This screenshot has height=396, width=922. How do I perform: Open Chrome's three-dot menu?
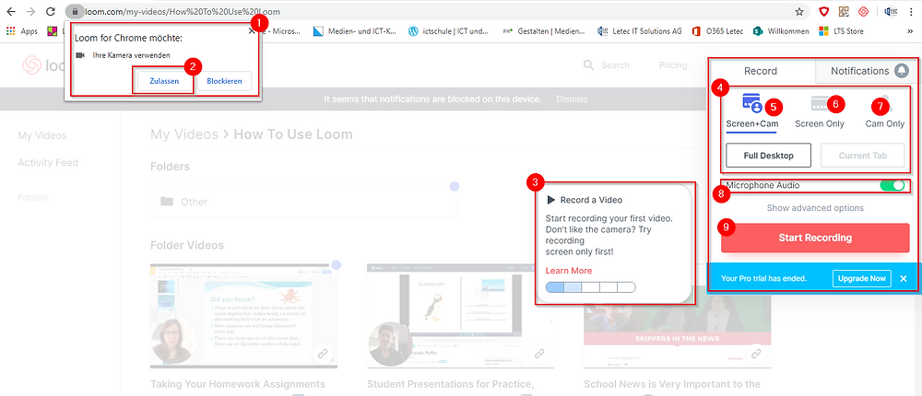pos(913,11)
